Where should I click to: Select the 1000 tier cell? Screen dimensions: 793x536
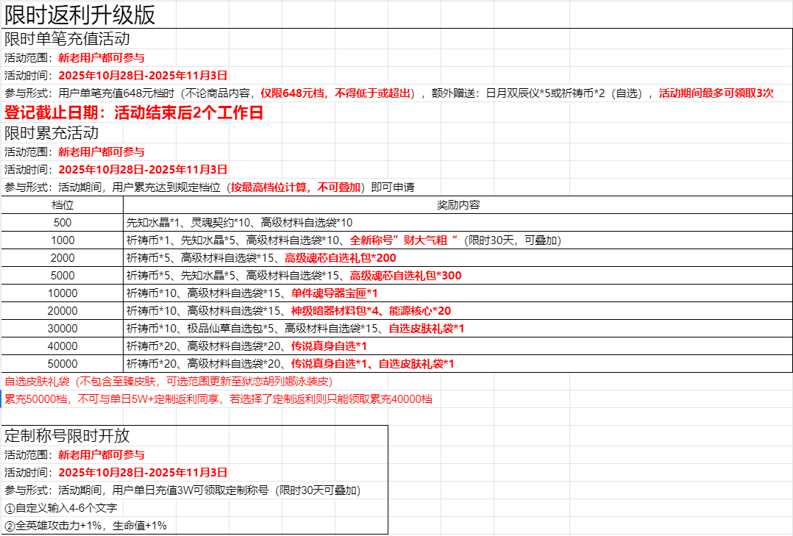[x=63, y=240]
